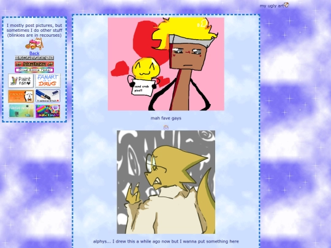Click the tiny divider icon below mah fave gays
Image resolution: width=331 pixels, height=248 pixels.
point(166,127)
